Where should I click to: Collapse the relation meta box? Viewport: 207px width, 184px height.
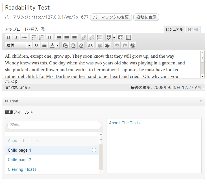click(x=201, y=101)
